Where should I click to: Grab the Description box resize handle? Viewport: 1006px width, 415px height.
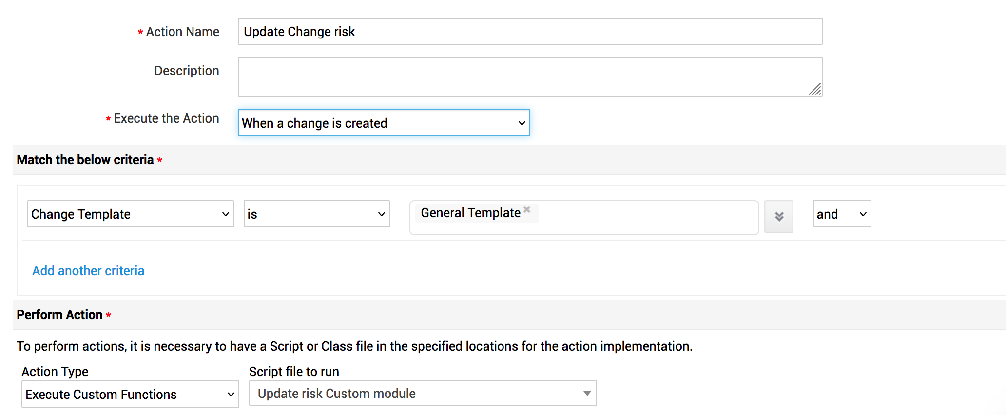(x=815, y=90)
